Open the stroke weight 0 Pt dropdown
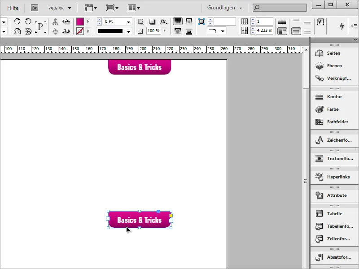359x269 pixels. (x=129, y=22)
